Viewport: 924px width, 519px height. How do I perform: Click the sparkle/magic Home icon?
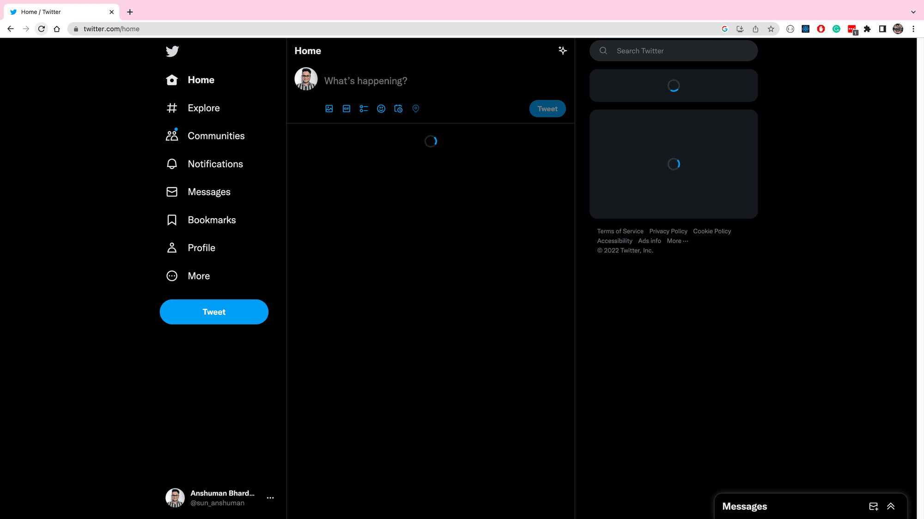(562, 51)
